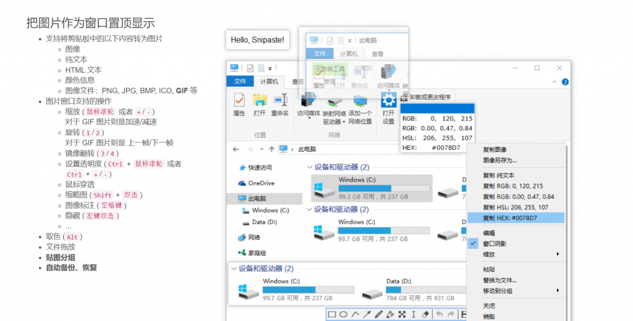
Task: Switch to 文件 tab in main Explorer window
Action: pyautogui.click(x=240, y=81)
